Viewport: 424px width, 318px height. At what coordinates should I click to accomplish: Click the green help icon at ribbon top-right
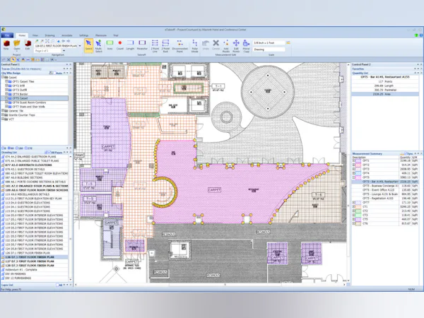click(x=416, y=35)
